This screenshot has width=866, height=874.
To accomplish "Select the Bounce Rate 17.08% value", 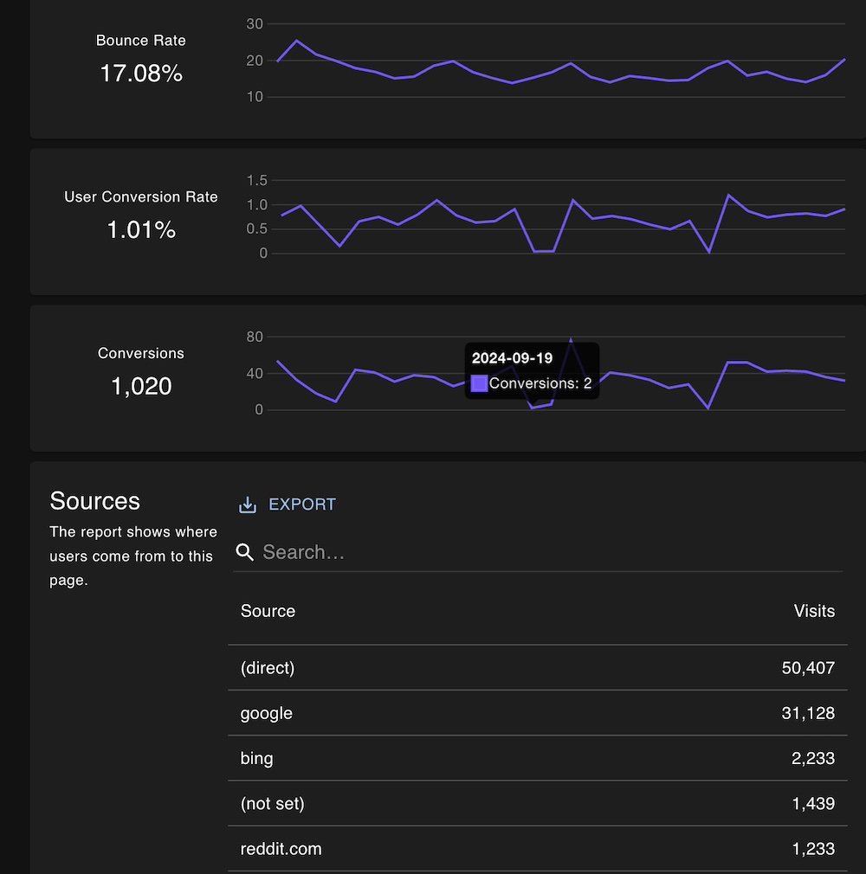I will pyautogui.click(x=141, y=74).
